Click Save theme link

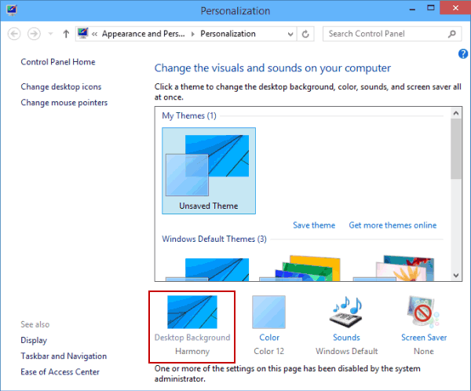(x=314, y=225)
